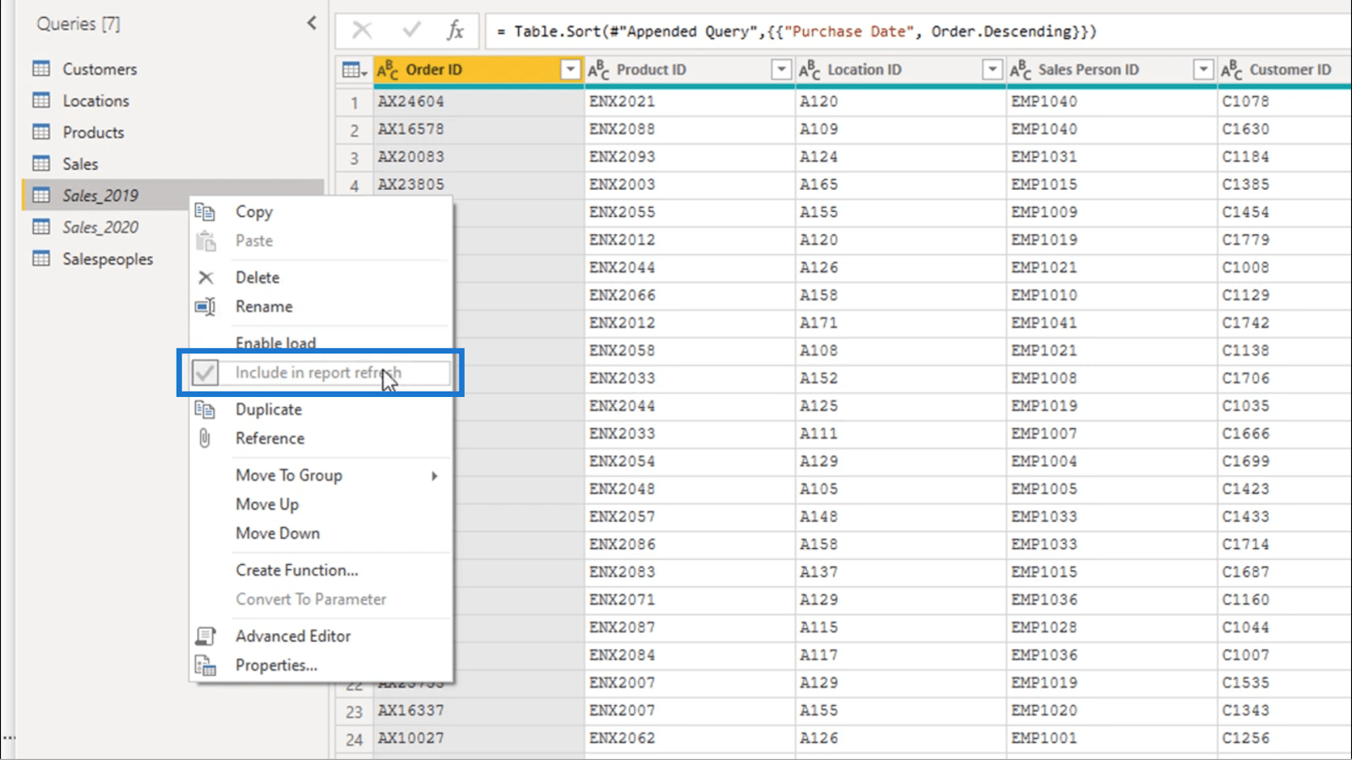
Task: Open the Order ID column filter dropdown
Action: (x=570, y=69)
